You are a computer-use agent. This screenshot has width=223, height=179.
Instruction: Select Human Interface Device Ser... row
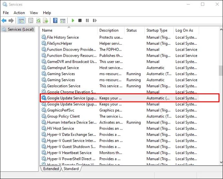point(120,122)
